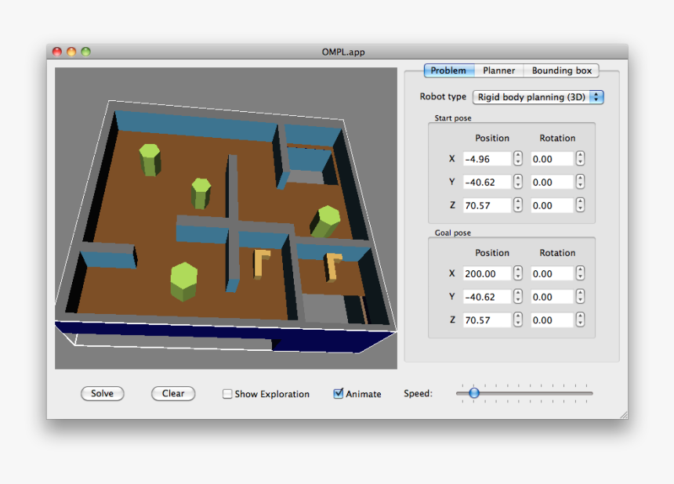Click the Start pose Z rotation field
The image size is (674, 484).
[552, 205]
